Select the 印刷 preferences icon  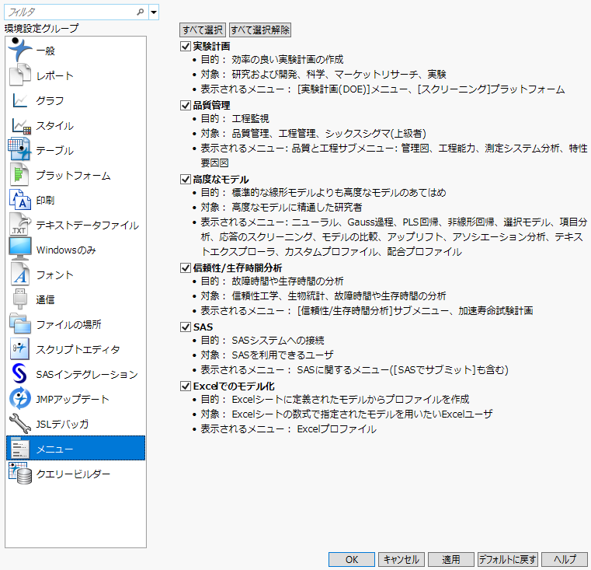[19, 200]
